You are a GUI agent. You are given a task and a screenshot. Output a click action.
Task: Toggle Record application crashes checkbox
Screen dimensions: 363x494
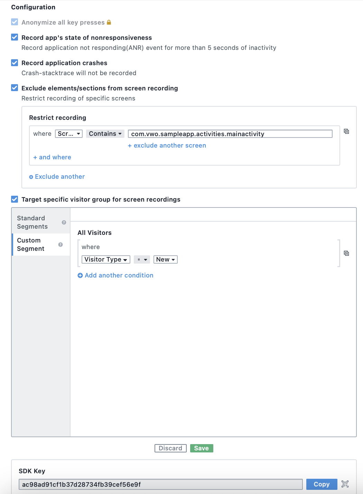coord(15,63)
